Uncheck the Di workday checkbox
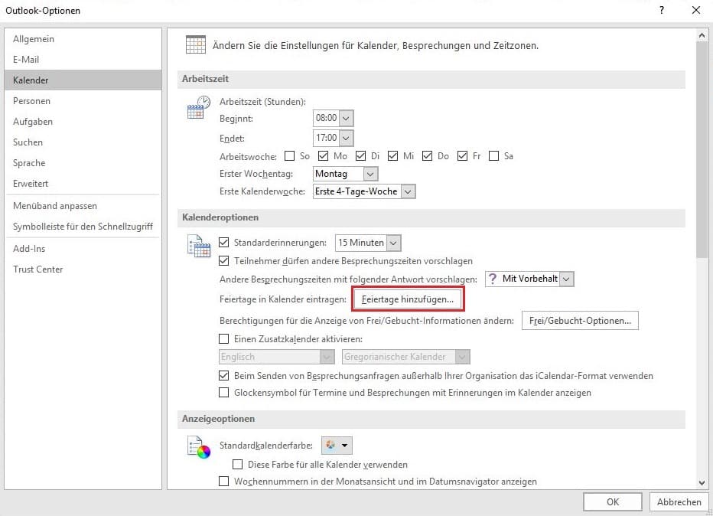The image size is (713, 516). tap(360, 156)
